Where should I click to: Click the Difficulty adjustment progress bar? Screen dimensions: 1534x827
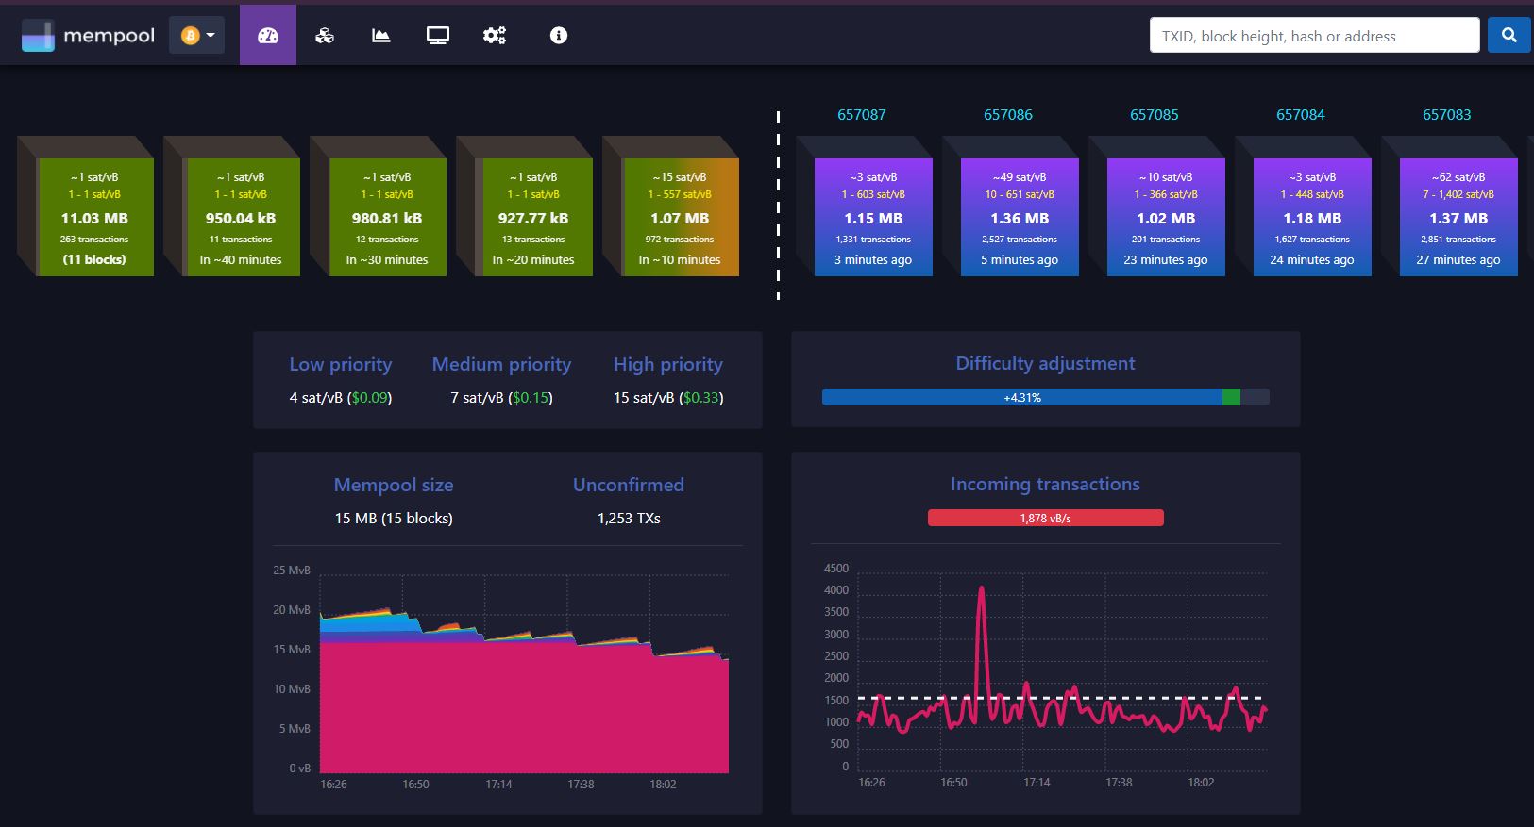[x=1046, y=398]
